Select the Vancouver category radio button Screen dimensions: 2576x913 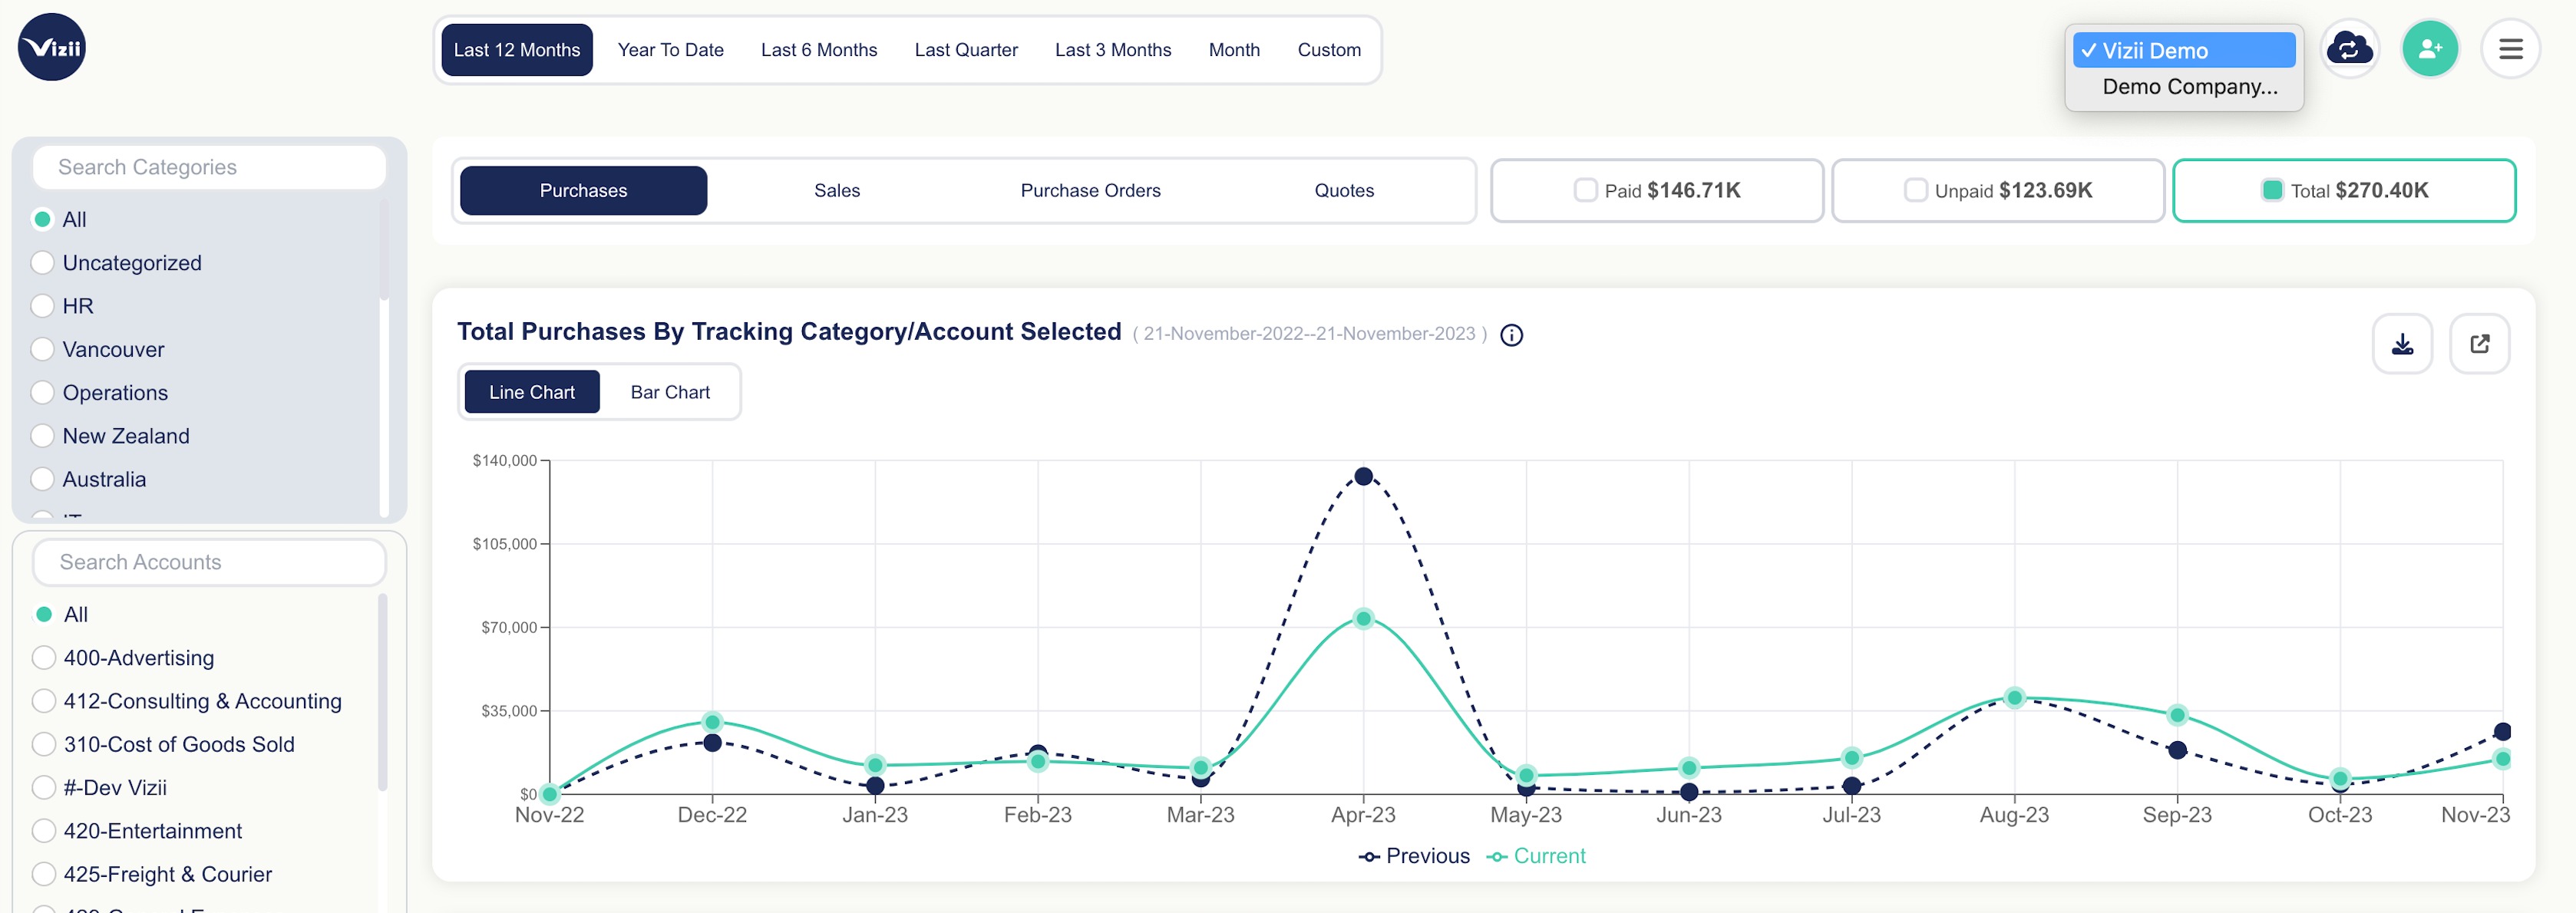pyautogui.click(x=42, y=349)
